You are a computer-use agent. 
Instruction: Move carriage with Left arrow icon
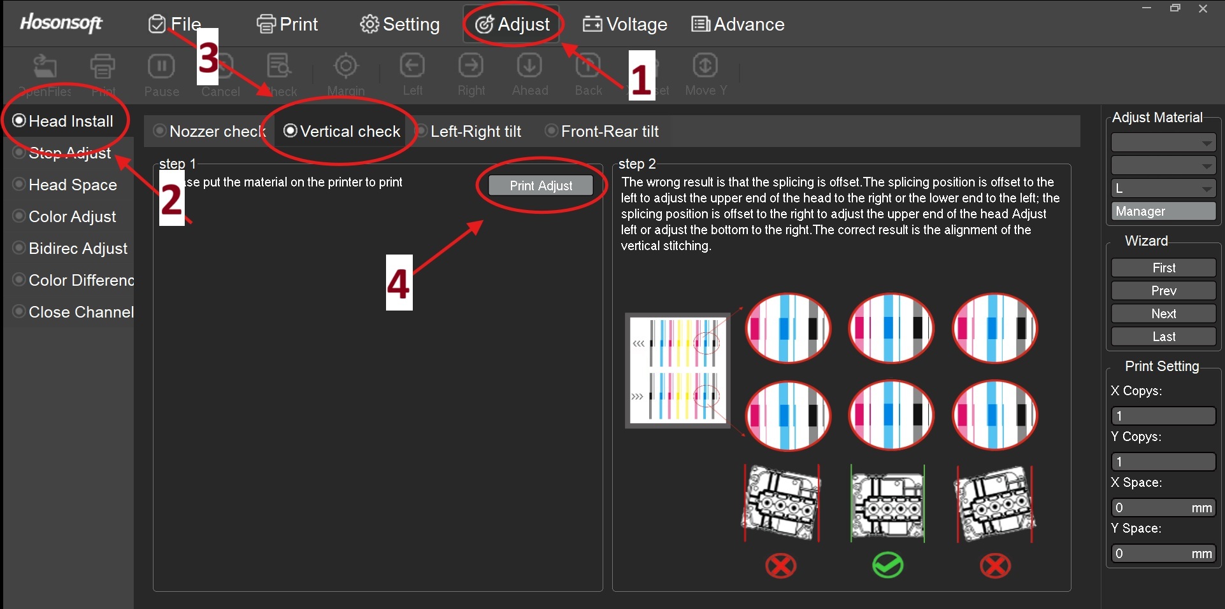(x=412, y=66)
